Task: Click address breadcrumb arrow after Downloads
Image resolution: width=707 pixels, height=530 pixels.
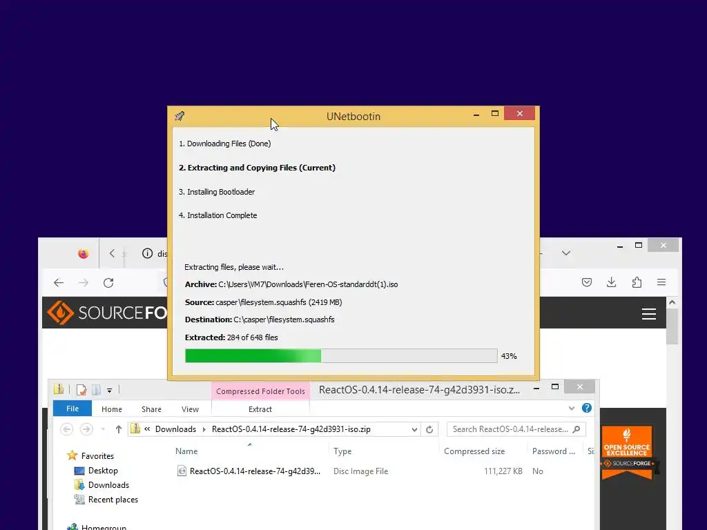Action: click(204, 429)
